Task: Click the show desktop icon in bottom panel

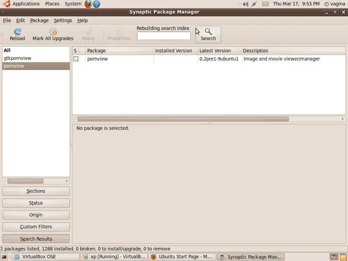Action: click(4, 257)
